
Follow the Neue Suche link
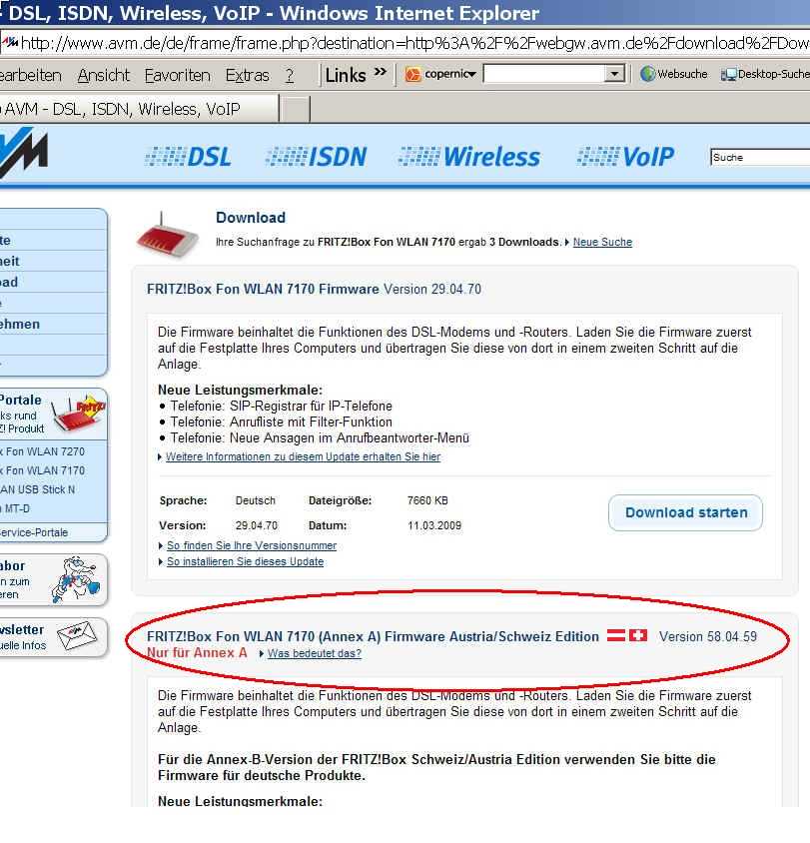[x=602, y=242]
